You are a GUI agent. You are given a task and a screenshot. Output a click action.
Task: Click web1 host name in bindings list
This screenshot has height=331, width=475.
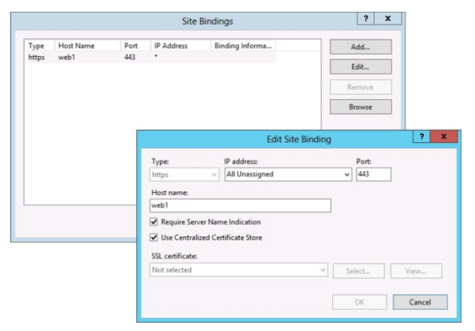67,57
